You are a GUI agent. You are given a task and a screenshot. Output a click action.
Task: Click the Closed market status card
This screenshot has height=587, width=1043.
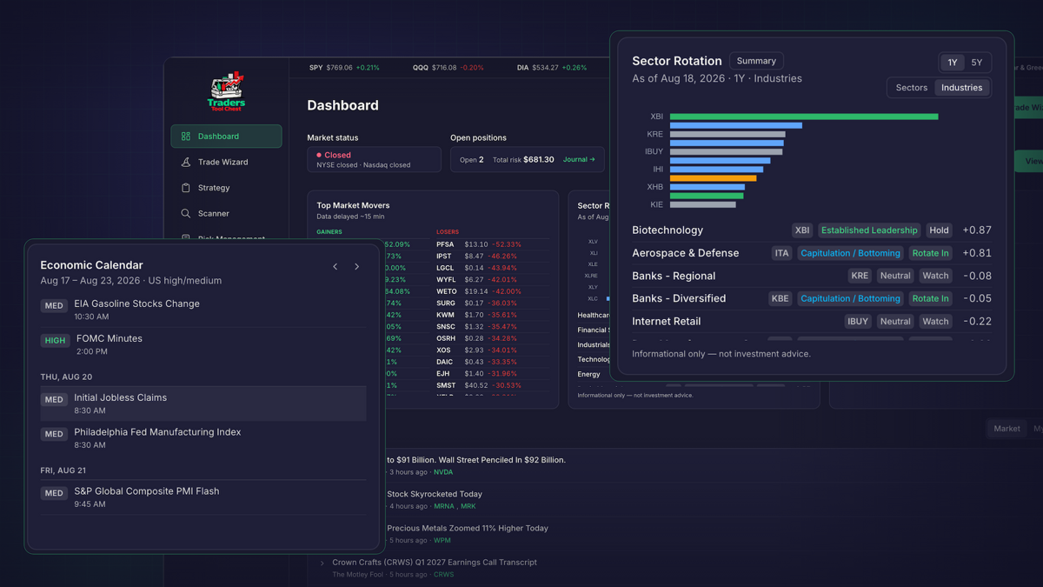[x=374, y=159]
